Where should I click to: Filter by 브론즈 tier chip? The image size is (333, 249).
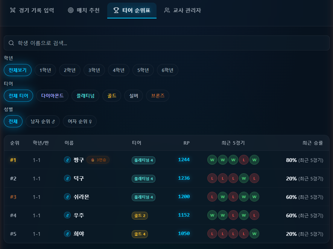click(158, 96)
